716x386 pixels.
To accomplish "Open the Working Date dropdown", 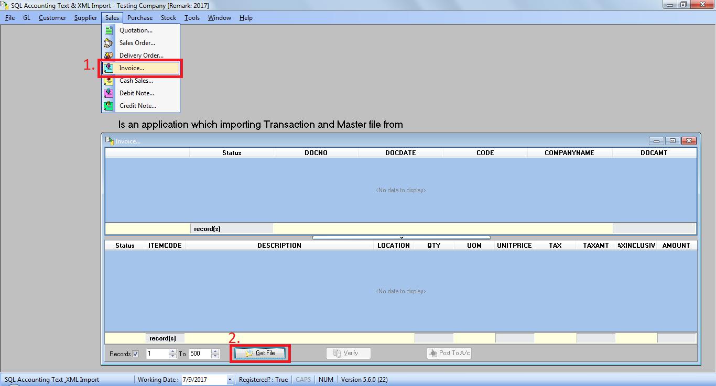I will [x=230, y=380].
